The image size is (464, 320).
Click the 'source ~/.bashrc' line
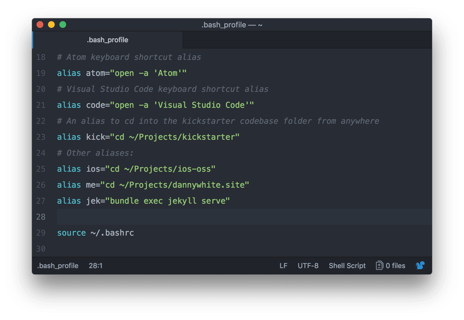pos(96,233)
